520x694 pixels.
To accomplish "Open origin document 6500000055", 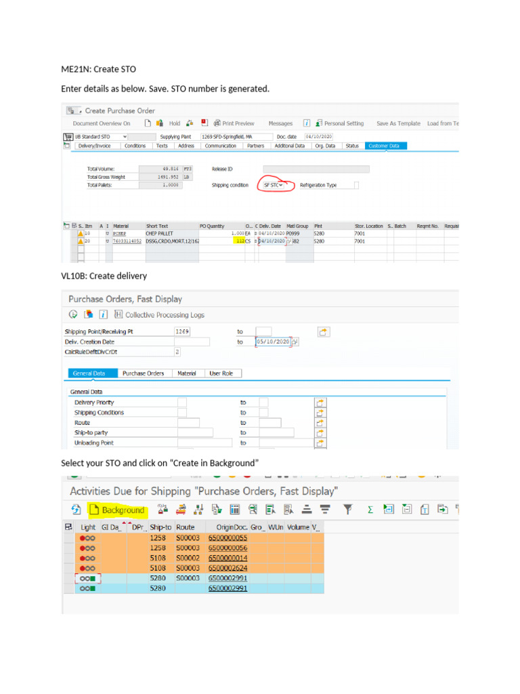I will click(227, 537).
